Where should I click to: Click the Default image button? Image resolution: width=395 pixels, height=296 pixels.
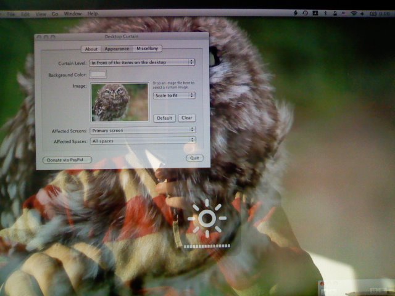tap(165, 118)
